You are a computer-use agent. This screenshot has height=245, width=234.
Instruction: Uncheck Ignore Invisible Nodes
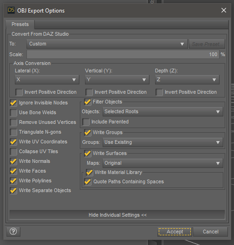click(13, 103)
